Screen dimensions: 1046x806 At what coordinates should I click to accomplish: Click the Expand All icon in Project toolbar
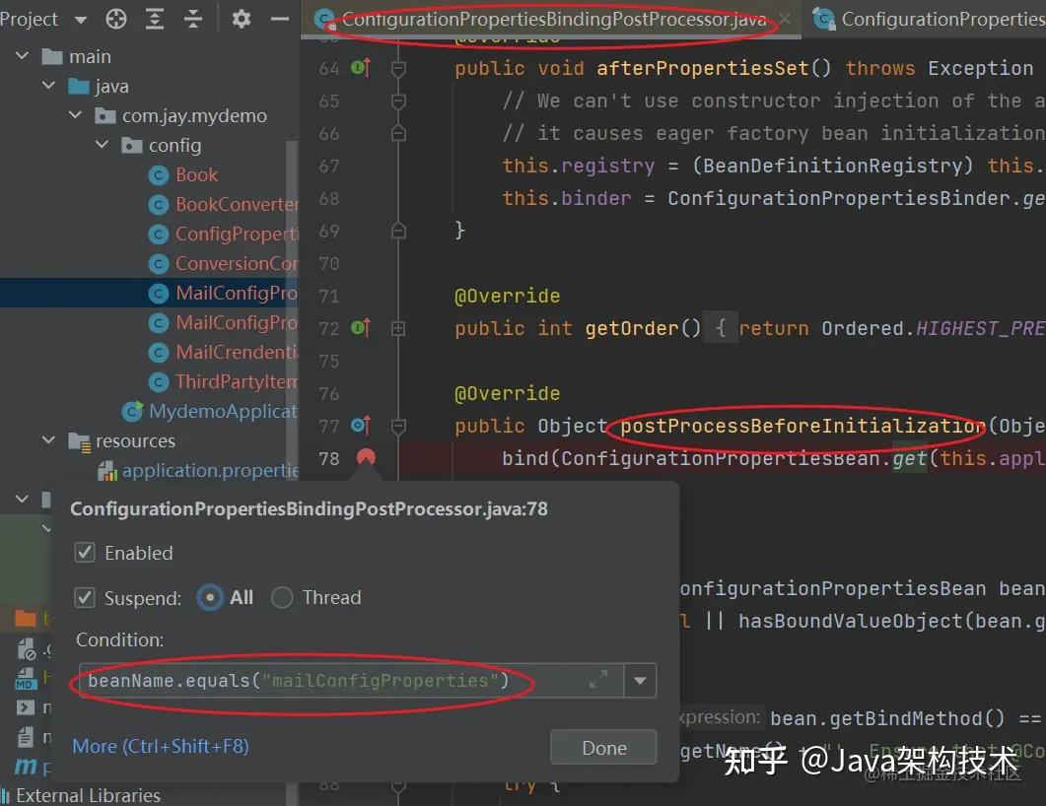coord(155,18)
